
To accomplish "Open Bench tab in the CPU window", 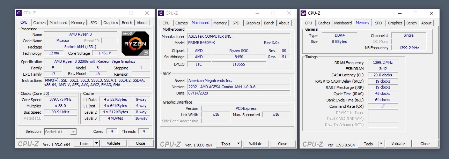I will (x=127, y=23).
